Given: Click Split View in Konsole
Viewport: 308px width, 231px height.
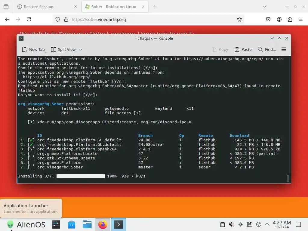Looking at the screenshot, I should [x=63, y=49].
